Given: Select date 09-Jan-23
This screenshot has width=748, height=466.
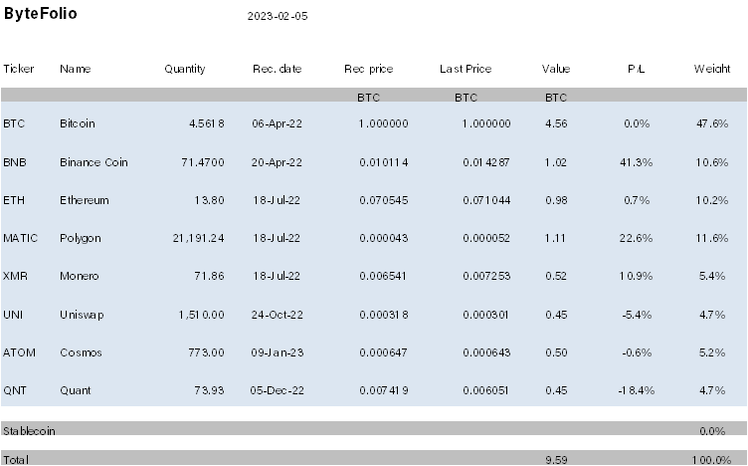Looking at the screenshot, I should coord(277,352).
